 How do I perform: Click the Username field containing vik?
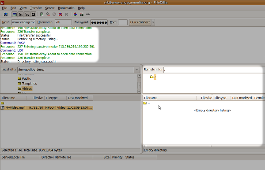63,22
